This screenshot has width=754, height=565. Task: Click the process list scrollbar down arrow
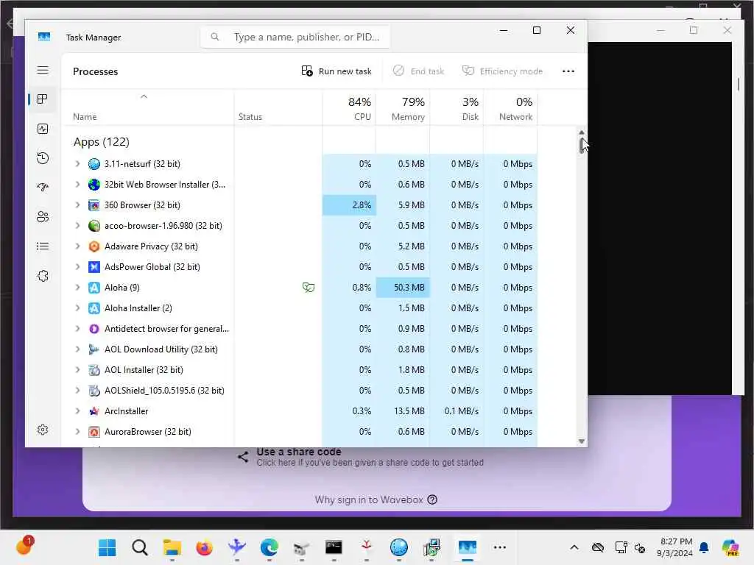click(x=582, y=441)
